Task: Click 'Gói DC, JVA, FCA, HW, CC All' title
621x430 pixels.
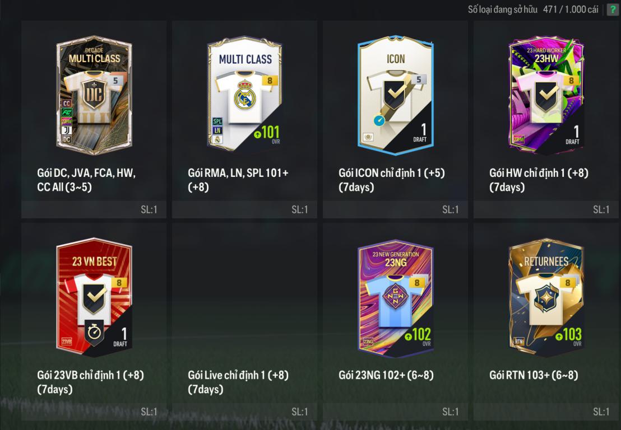Action: pos(86,180)
